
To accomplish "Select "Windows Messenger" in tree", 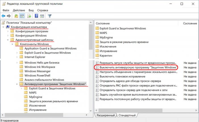I will pos(38,71).
